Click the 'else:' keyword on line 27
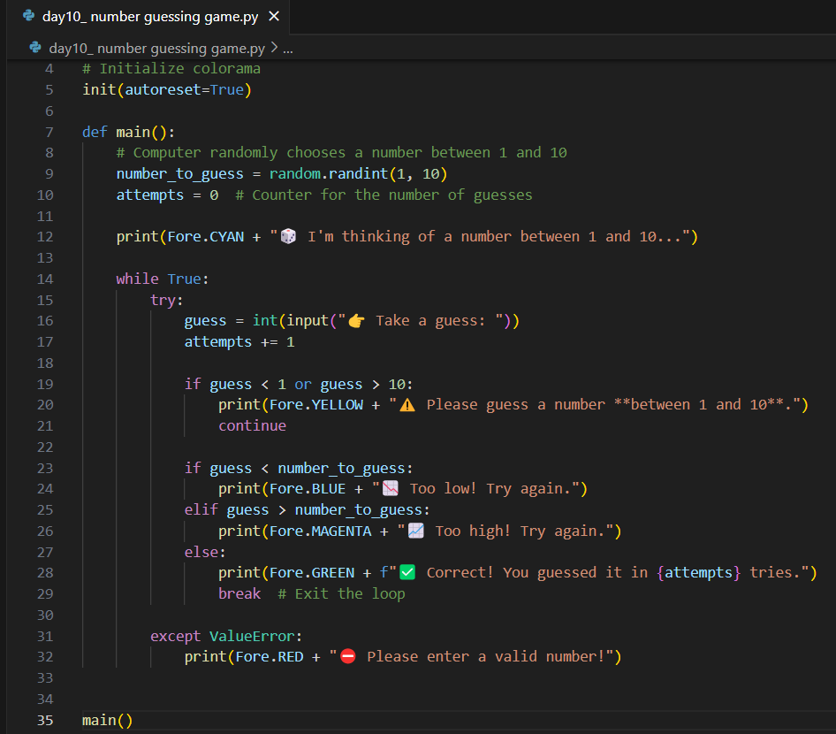Image resolution: width=836 pixels, height=734 pixels. (x=205, y=552)
